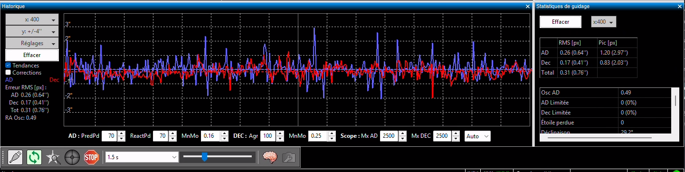Click Effacer in Statistiques de guidage

(x=561, y=22)
